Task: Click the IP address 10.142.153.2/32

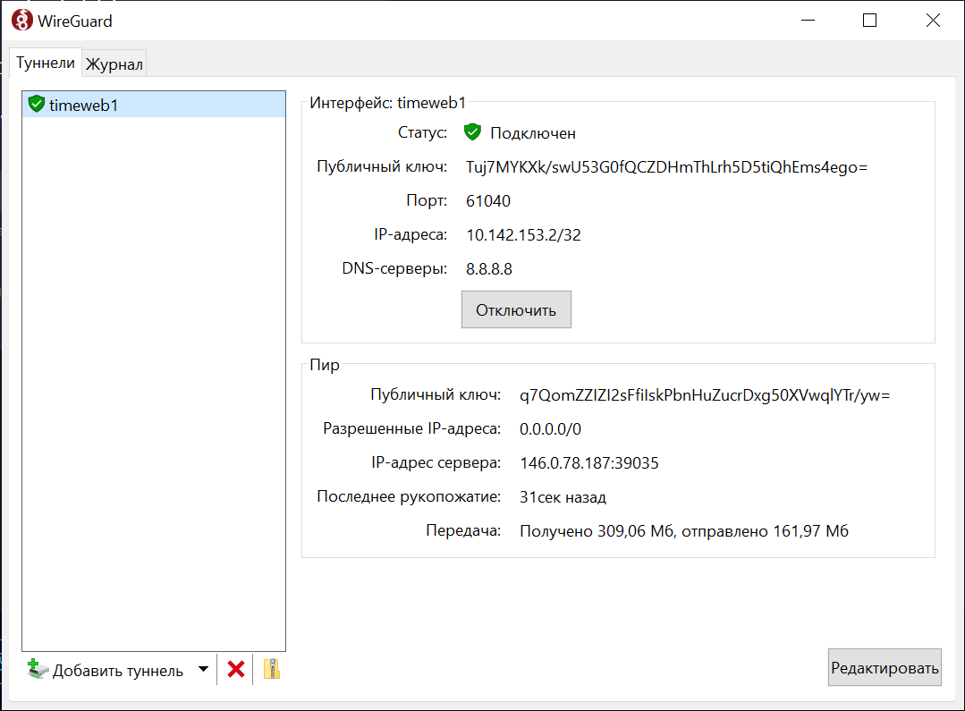Action: (523, 235)
